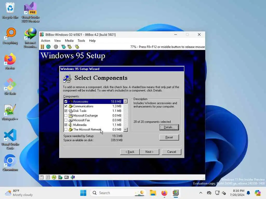Select Visual Studio 2022 Preview shortcut
266x199 pixels.
[30, 12]
